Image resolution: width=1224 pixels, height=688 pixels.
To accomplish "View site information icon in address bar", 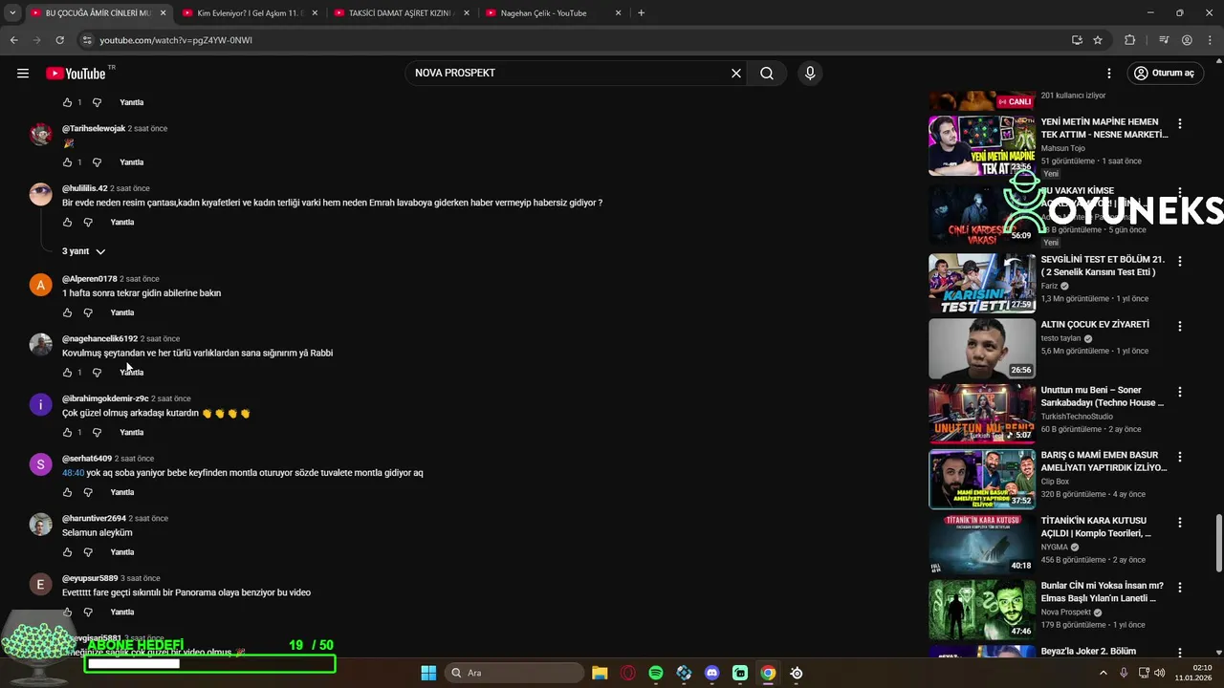I will 87,40.
